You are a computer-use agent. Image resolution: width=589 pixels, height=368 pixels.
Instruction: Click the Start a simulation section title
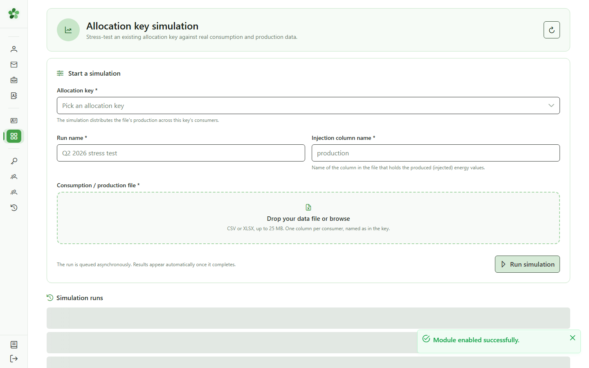(x=94, y=74)
